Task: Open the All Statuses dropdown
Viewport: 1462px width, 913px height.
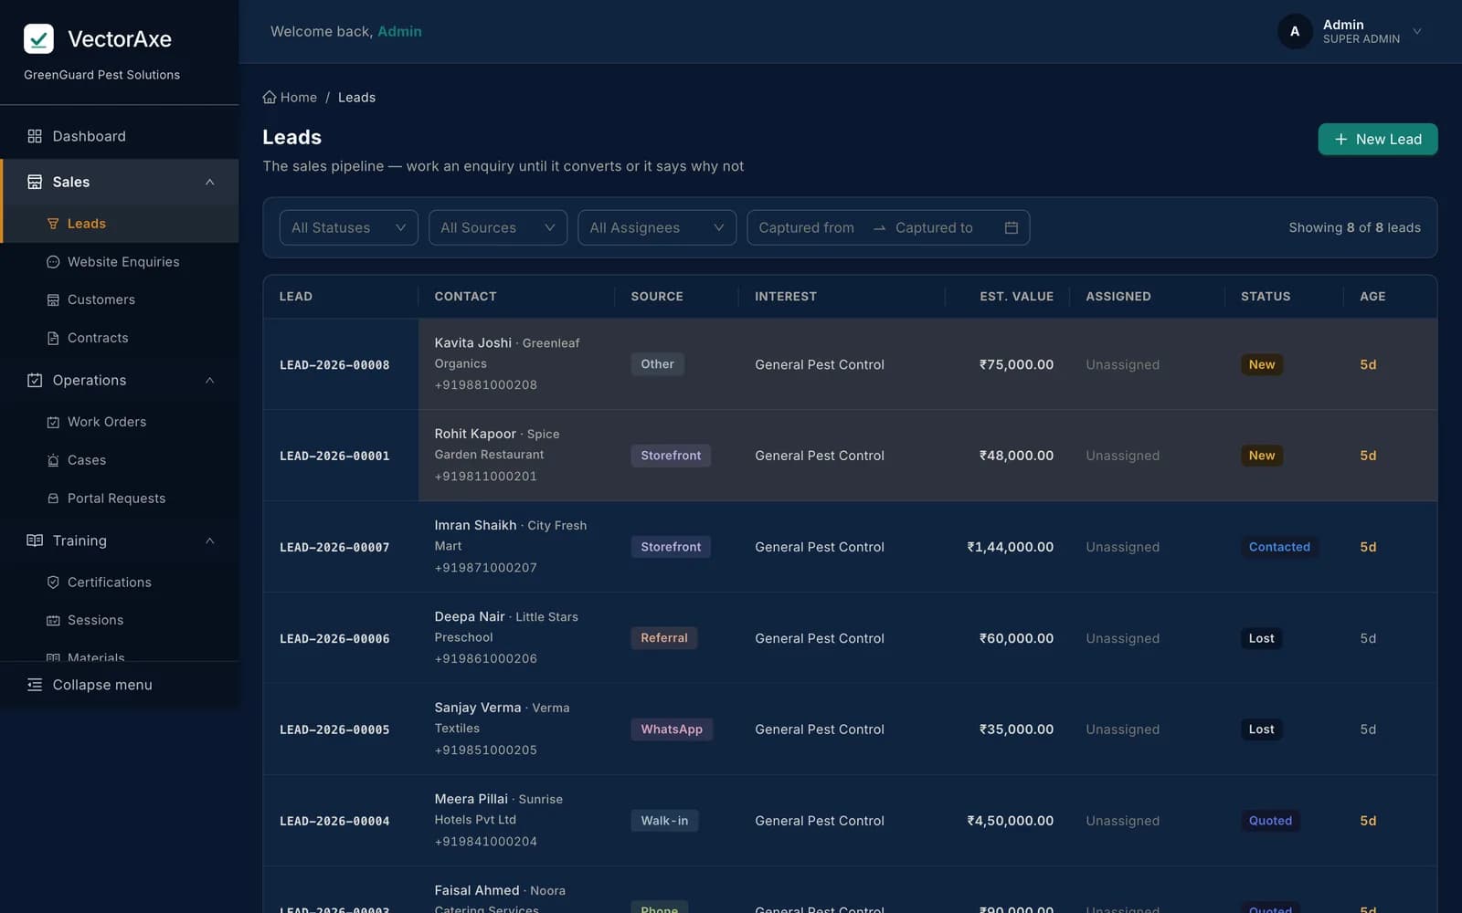Action: point(348,227)
